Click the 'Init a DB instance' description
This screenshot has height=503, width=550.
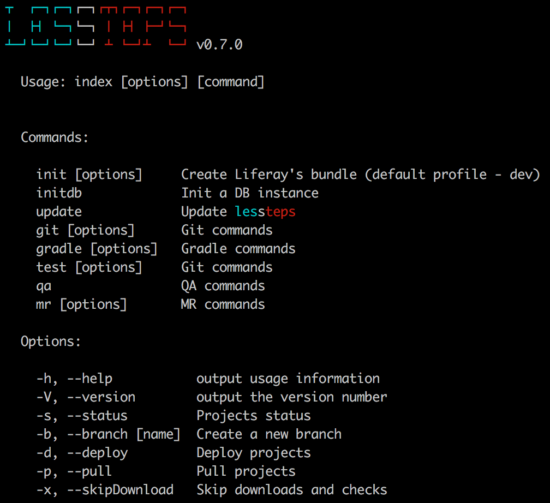point(250,193)
